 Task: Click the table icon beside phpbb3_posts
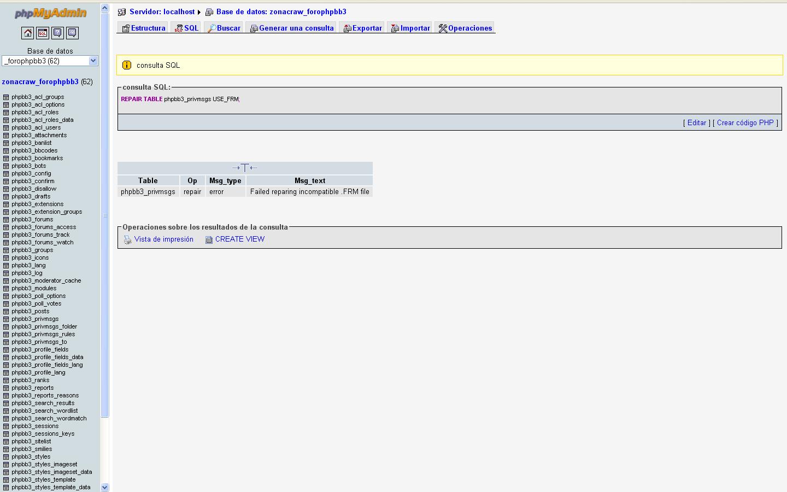pyautogui.click(x=6, y=312)
